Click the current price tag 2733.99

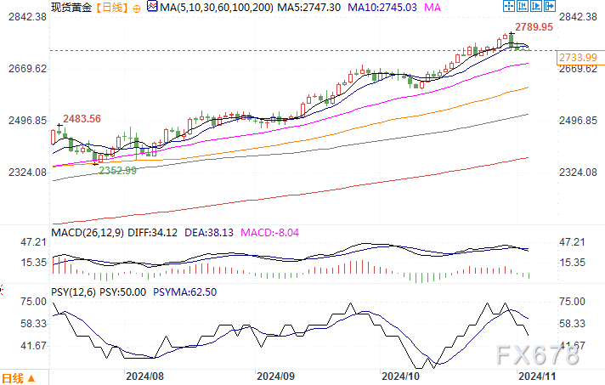click(578, 56)
